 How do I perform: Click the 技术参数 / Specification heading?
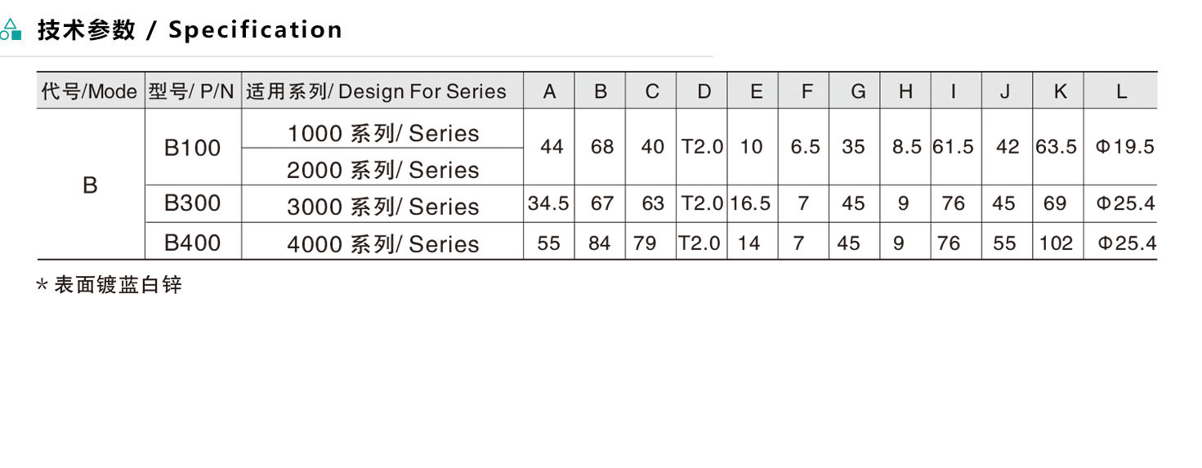click(x=190, y=30)
